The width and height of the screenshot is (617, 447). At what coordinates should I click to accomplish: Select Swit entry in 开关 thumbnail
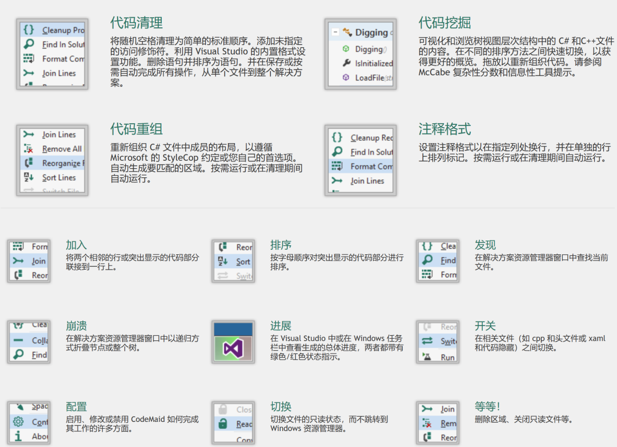point(438,341)
